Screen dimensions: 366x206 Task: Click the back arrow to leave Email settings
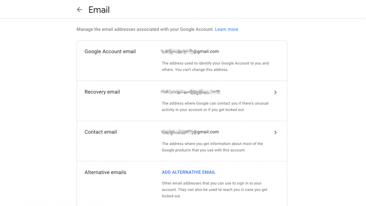point(80,9)
